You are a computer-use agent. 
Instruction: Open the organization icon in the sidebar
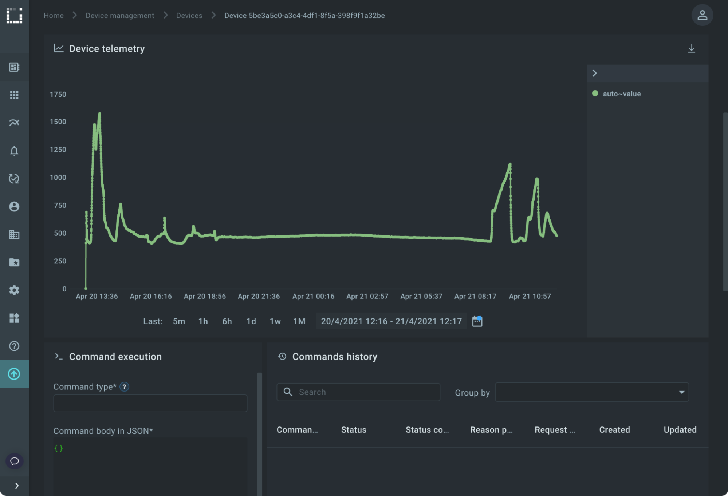pyautogui.click(x=14, y=234)
